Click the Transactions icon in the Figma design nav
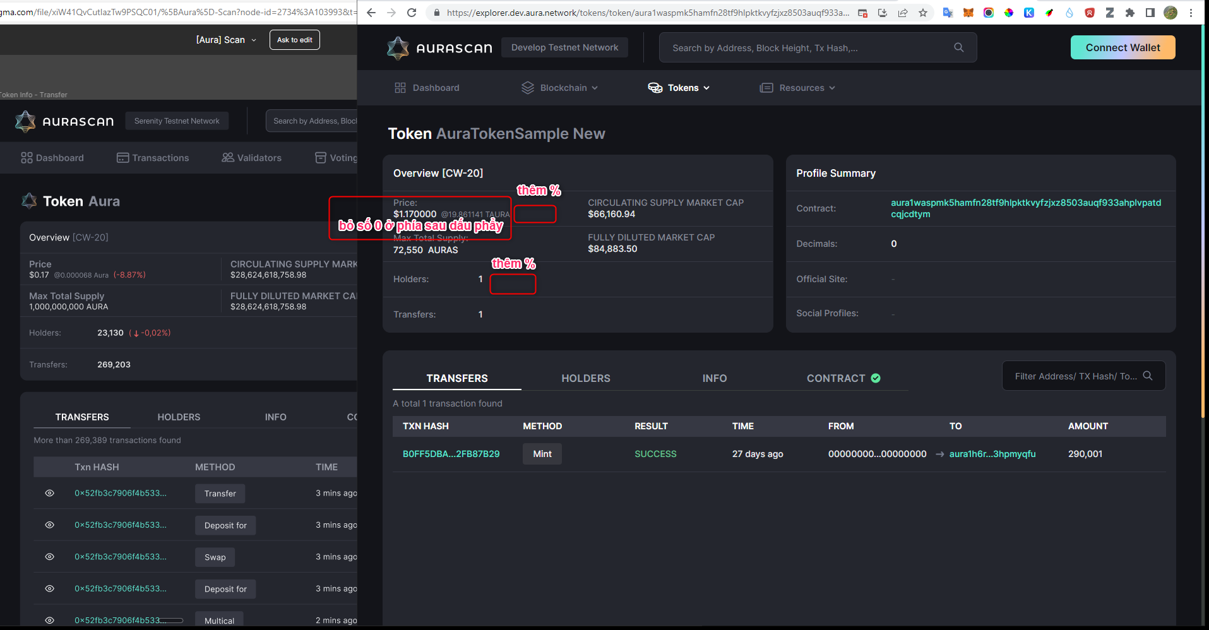Viewport: 1209px width, 630px height. 122,158
